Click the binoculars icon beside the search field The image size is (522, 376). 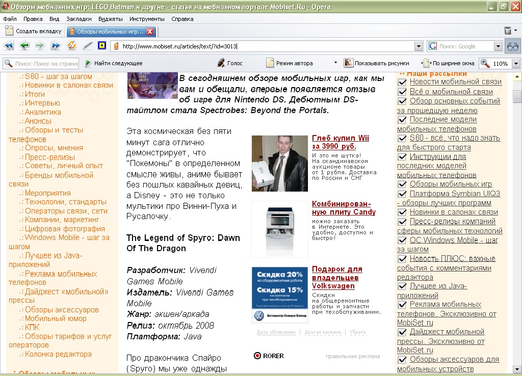pyautogui.click(x=513, y=46)
